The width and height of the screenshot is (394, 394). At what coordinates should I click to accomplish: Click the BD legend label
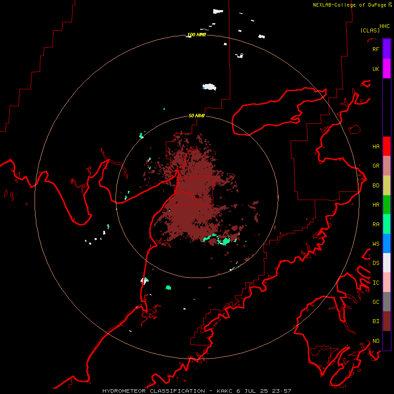376,186
